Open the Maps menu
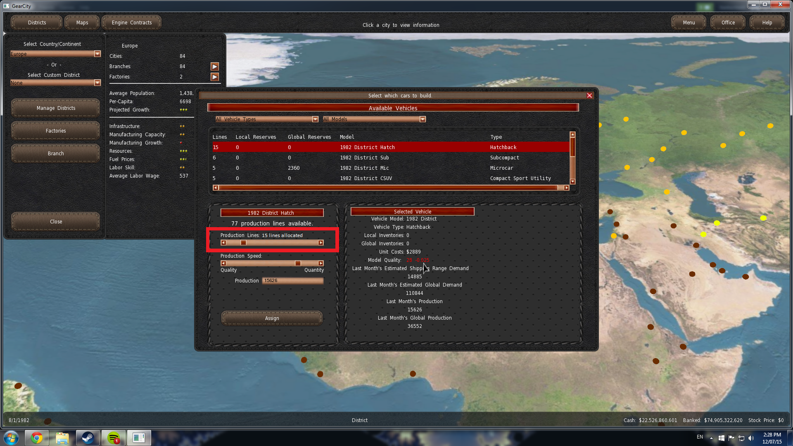The height and width of the screenshot is (446, 793). pyautogui.click(x=82, y=23)
